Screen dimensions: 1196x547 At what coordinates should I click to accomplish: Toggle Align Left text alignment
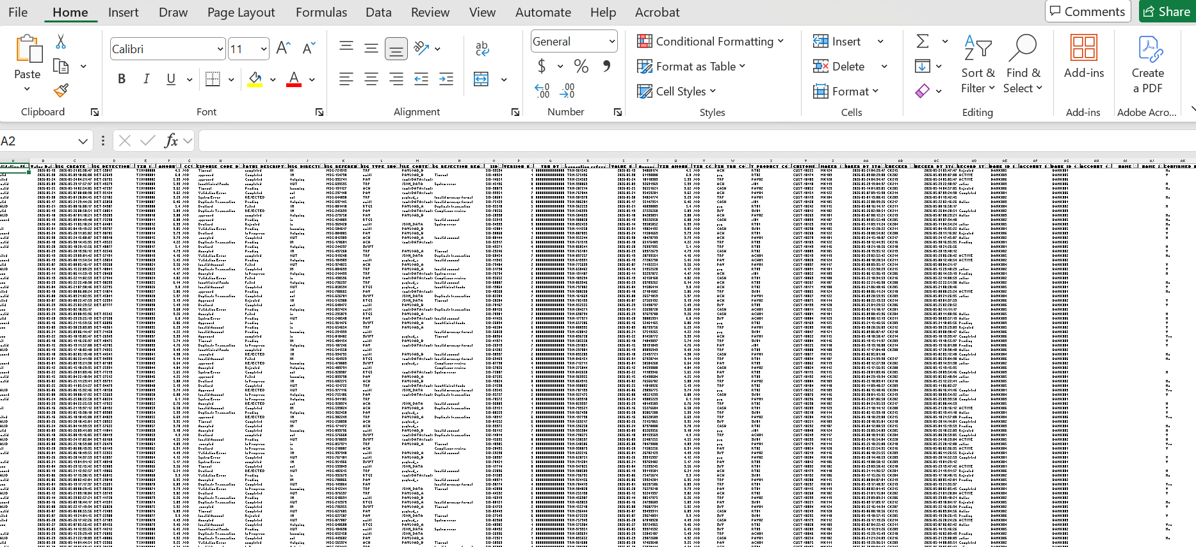click(346, 79)
